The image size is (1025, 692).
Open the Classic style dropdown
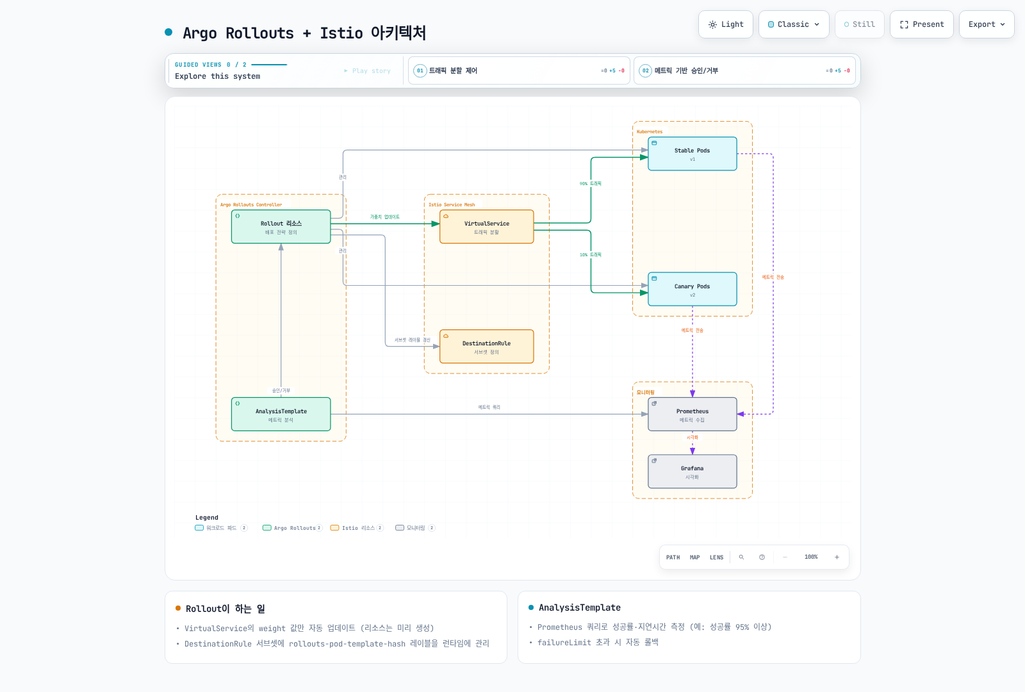click(x=794, y=24)
